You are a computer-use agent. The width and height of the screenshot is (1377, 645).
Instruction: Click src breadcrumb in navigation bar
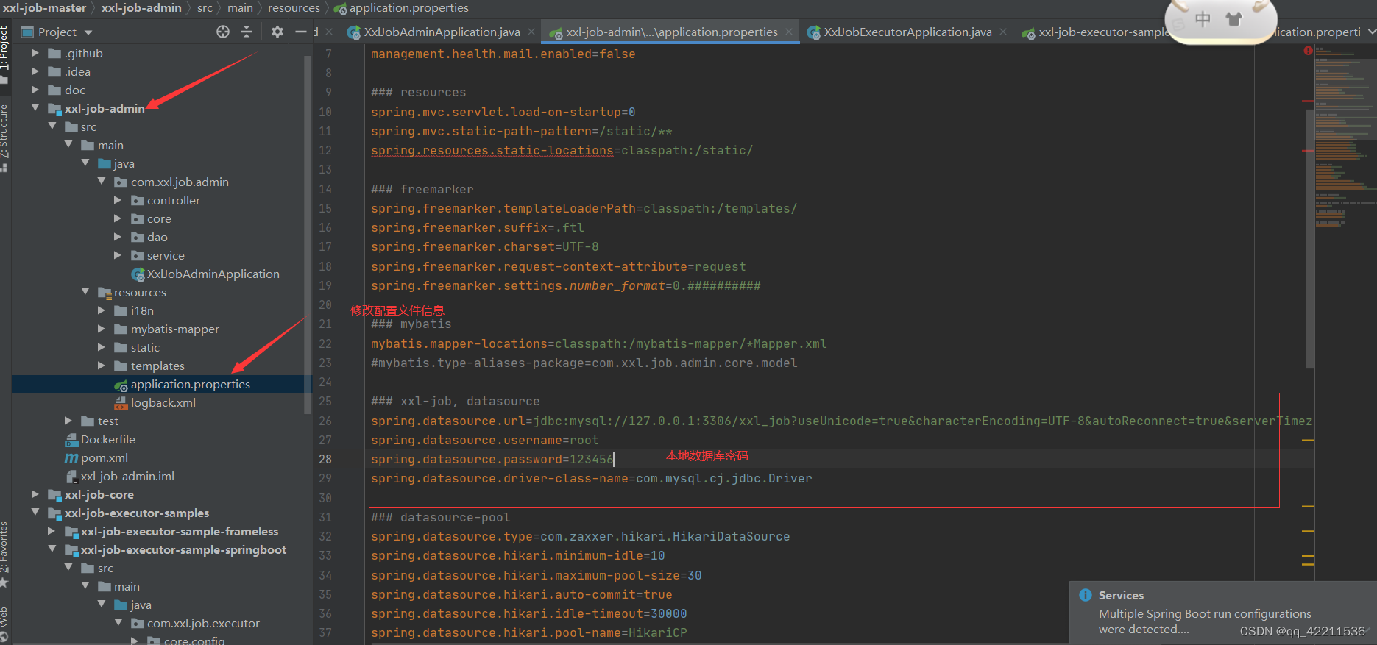205,8
